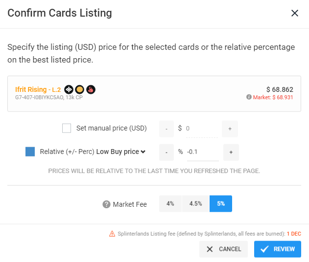This screenshot has height=262, width=309.
Task: Click the warning triangle near listing fee
Action: [x=112, y=234]
